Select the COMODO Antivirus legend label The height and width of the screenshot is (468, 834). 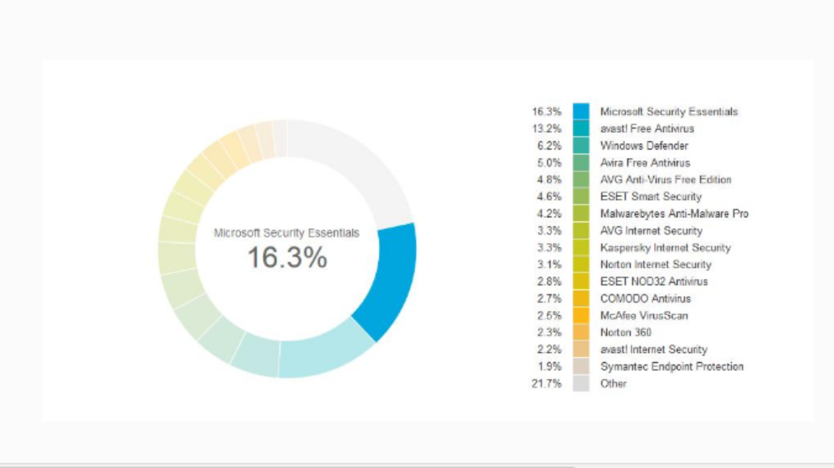[645, 299]
